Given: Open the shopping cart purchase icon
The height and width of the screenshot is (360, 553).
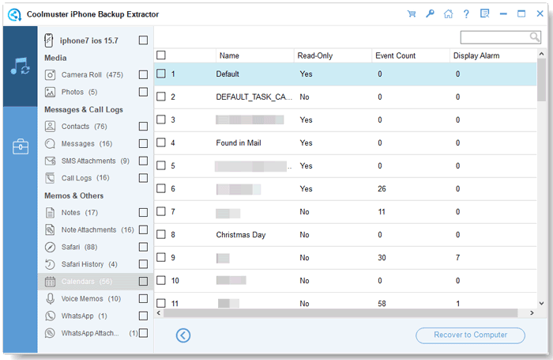Looking at the screenshot, I should click(x=412, y=13).
